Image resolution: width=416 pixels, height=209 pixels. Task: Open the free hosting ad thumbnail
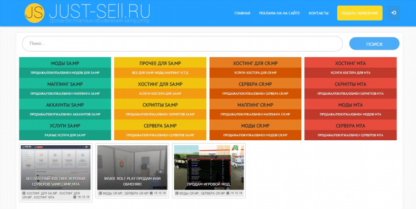[x=55, y=167]
